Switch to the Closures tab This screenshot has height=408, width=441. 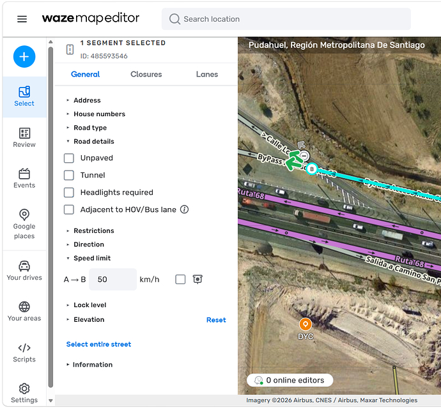point(146,74)
